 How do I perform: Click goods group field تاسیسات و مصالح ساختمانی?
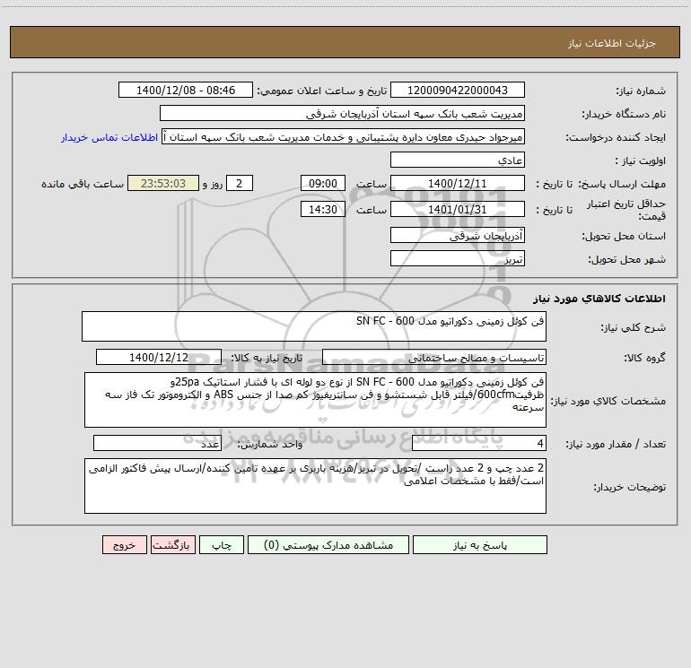[434, 357]
